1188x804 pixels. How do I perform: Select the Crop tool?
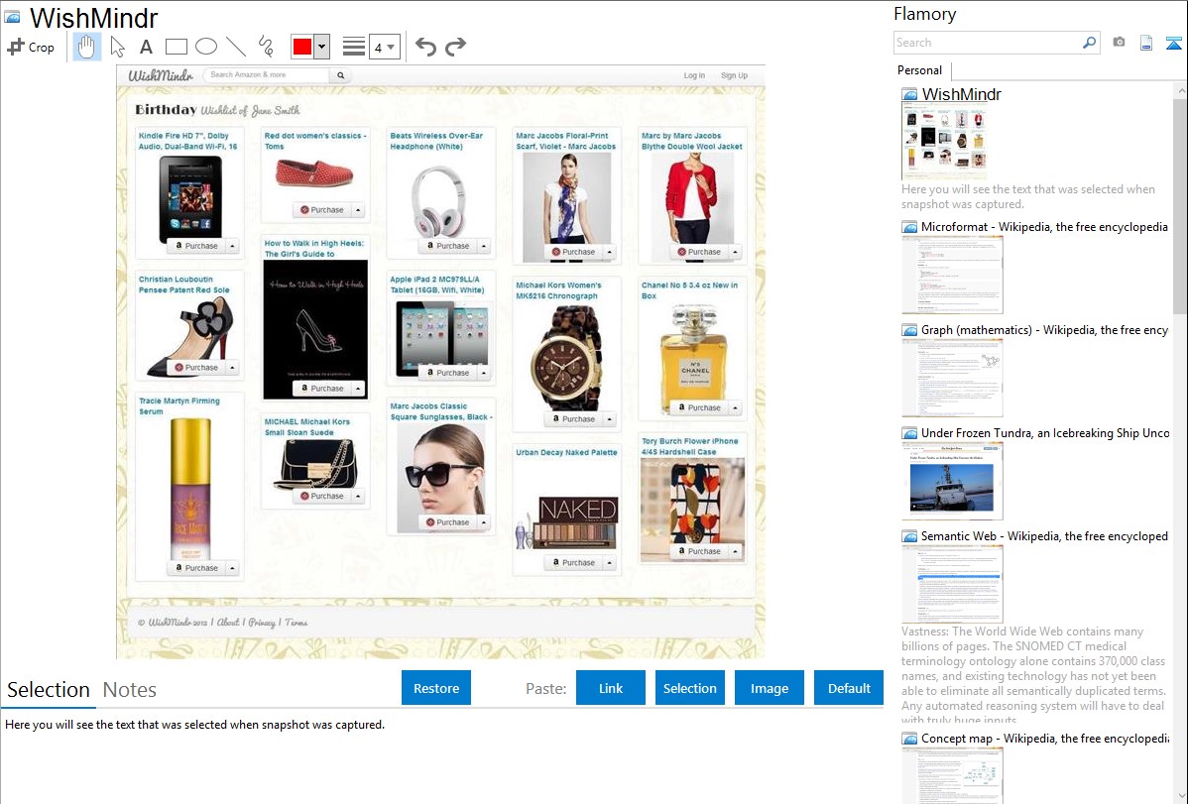pyautogui.click(x=31, y=47)
